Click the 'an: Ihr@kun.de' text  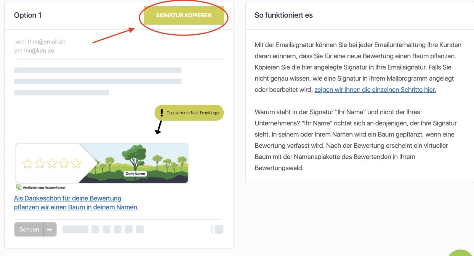click(34, 51)
